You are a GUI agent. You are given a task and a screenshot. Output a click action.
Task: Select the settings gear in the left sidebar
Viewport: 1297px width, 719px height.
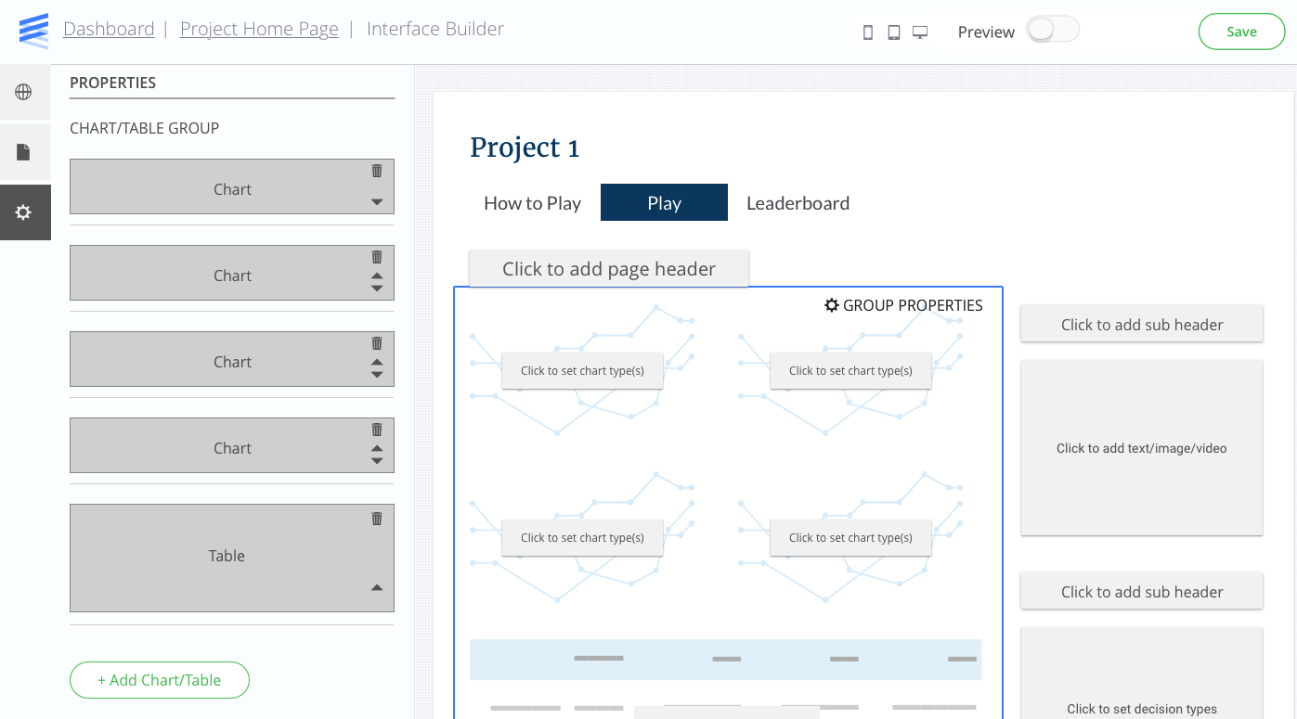click(x=25, y=212)
